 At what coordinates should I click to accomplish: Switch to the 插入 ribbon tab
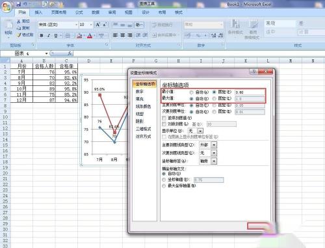click(38, 12)
